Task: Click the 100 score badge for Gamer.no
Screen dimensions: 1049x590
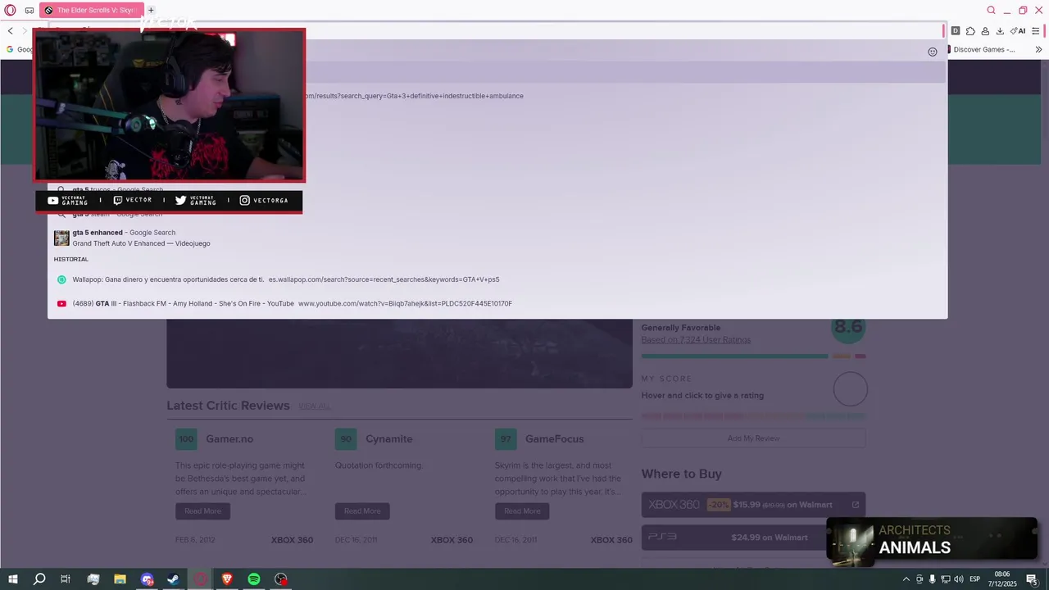Action: point(186,439)
